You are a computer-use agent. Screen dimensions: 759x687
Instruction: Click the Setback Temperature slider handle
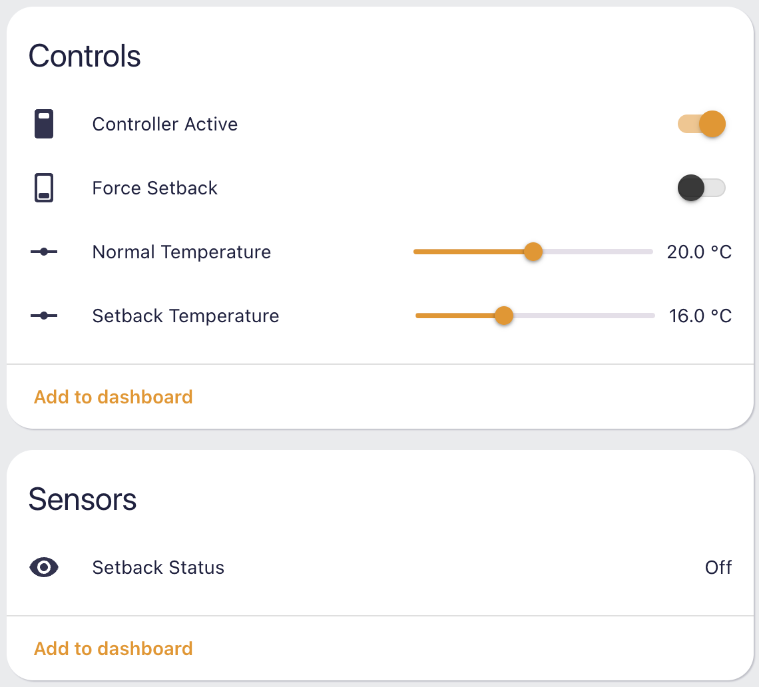click(x=504, y=316)
